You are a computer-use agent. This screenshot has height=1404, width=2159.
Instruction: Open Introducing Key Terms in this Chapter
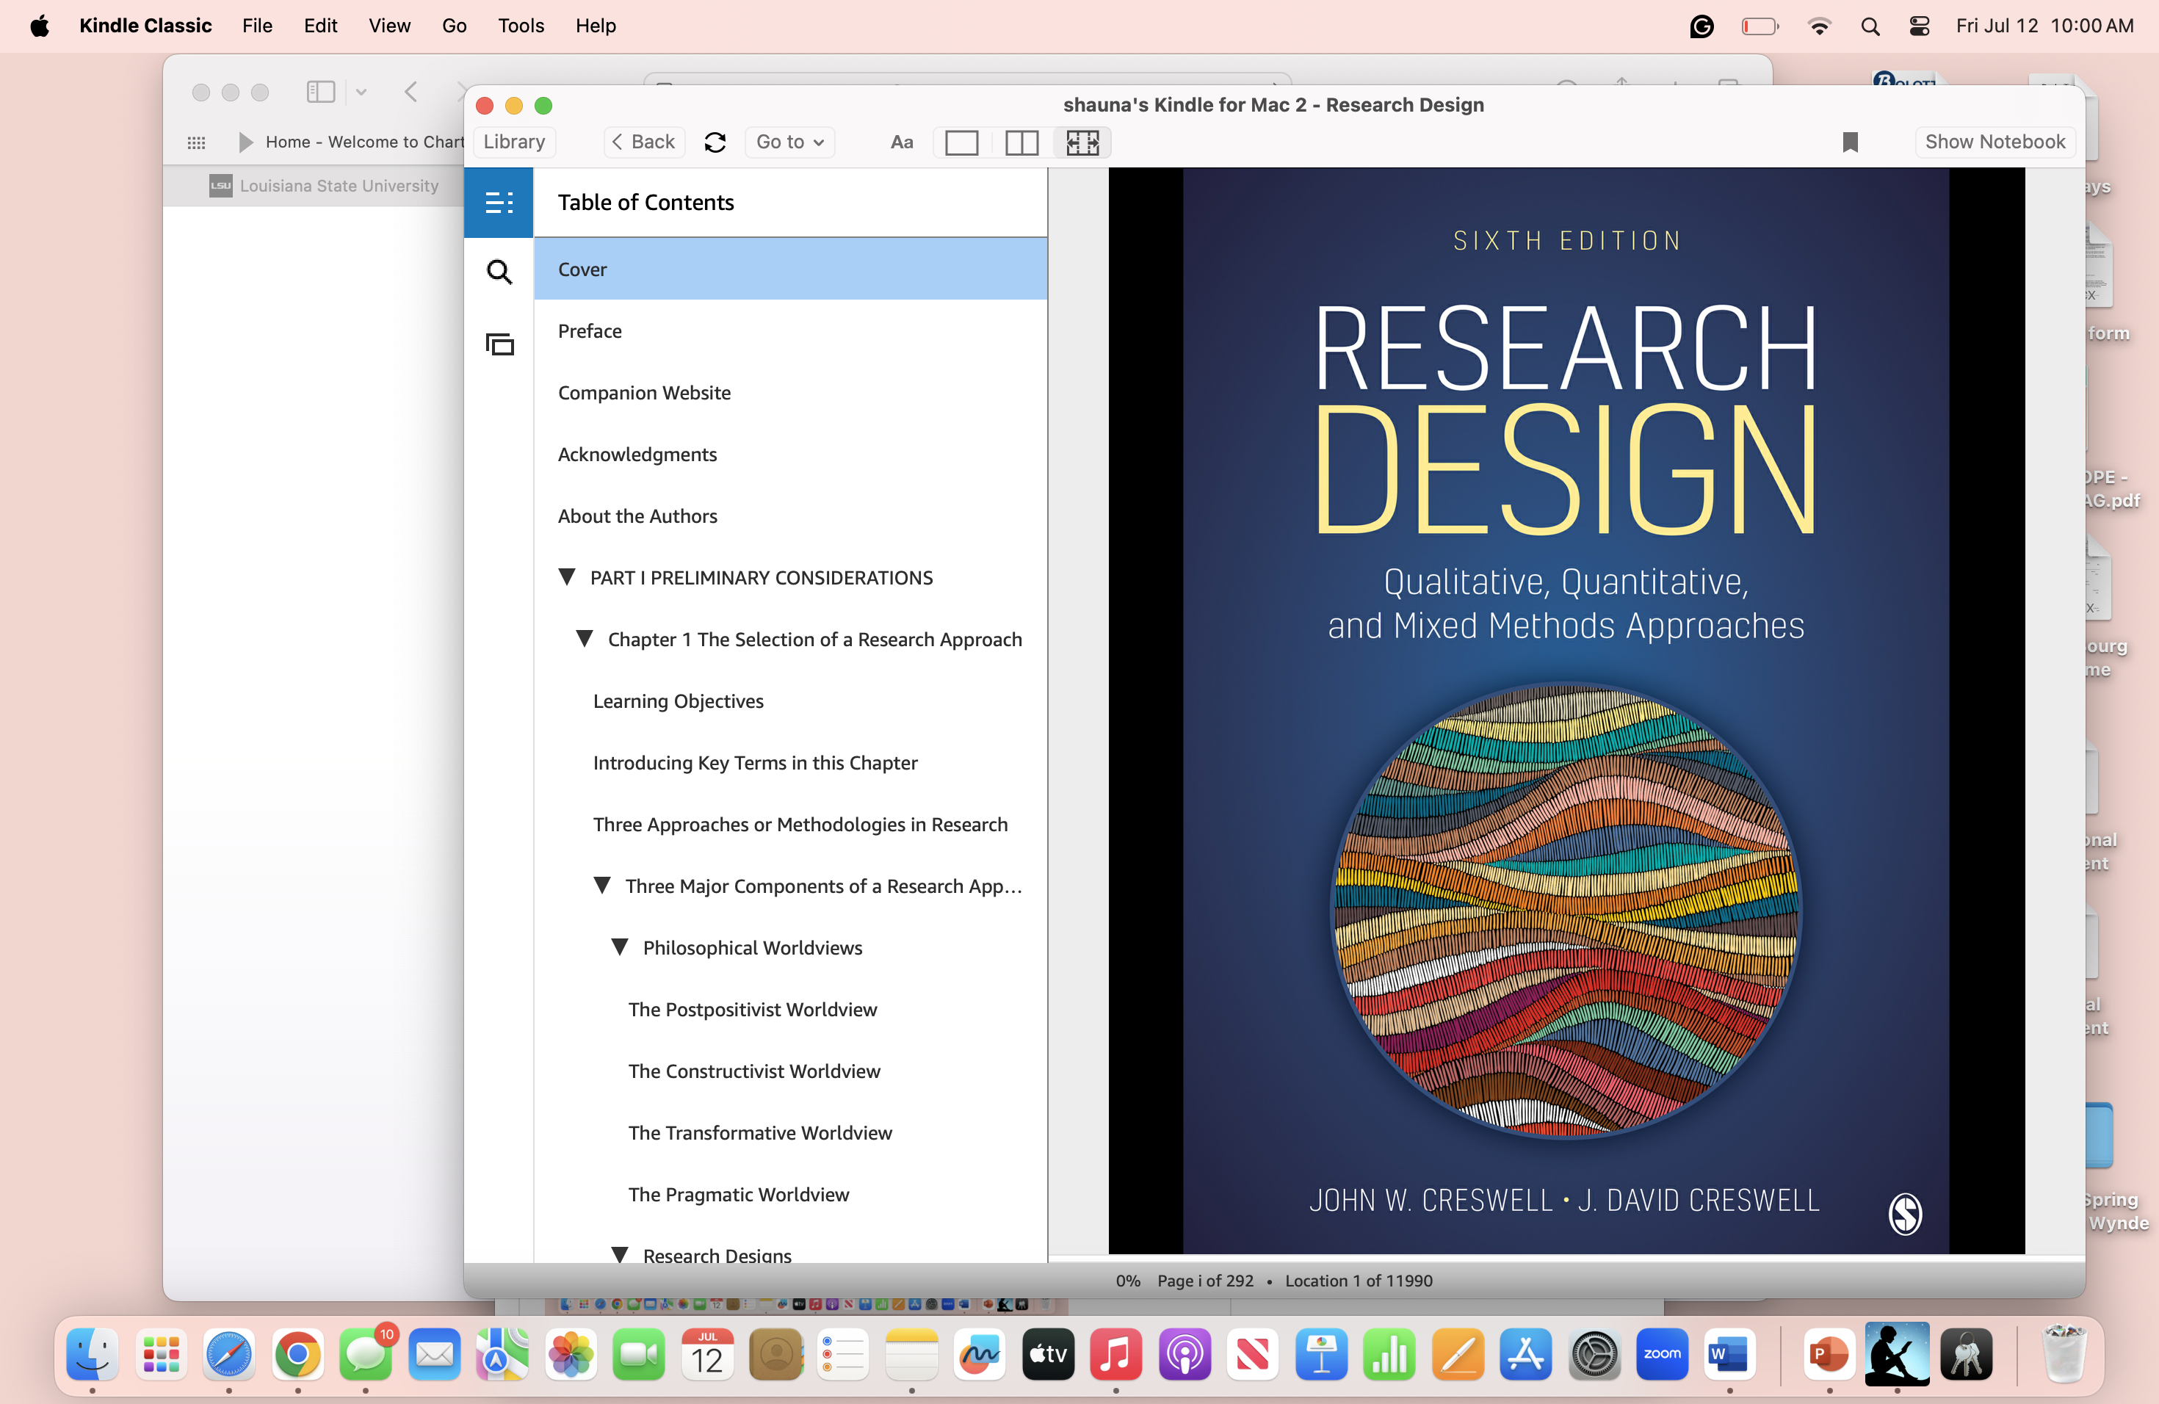790,762
